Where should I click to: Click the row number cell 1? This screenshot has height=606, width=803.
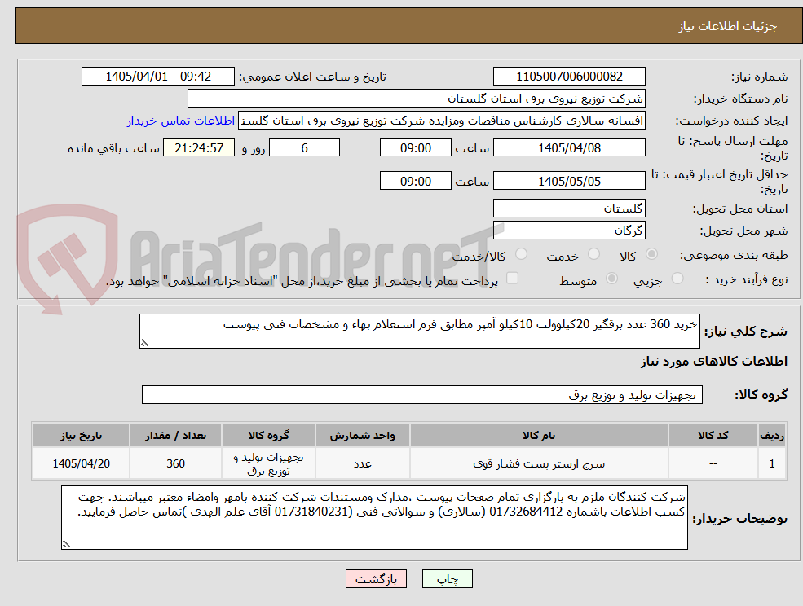[772, 463]
